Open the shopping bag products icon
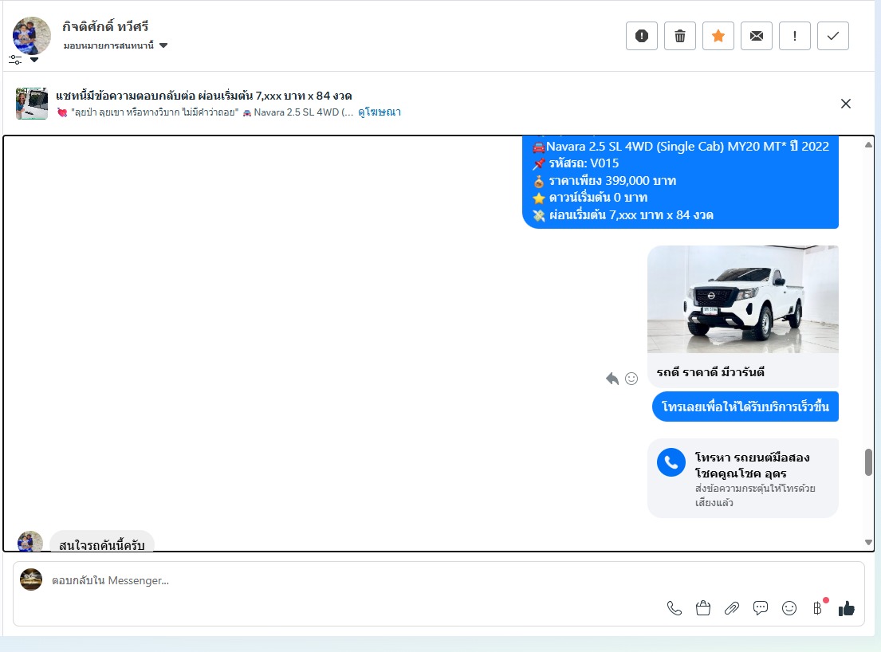The image size is (881, 652). pos(703,608)
